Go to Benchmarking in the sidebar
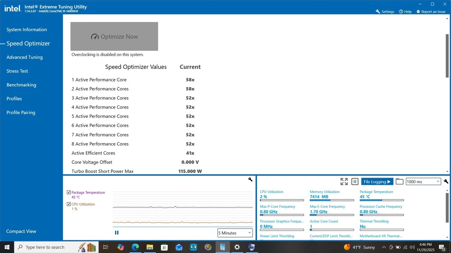Screen dimensions: 451x253 click(21, 85)
